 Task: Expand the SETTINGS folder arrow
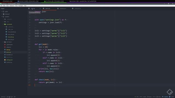3,42
